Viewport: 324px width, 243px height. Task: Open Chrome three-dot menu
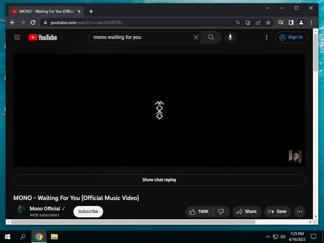pyautogui.click(x=311, y=22)
